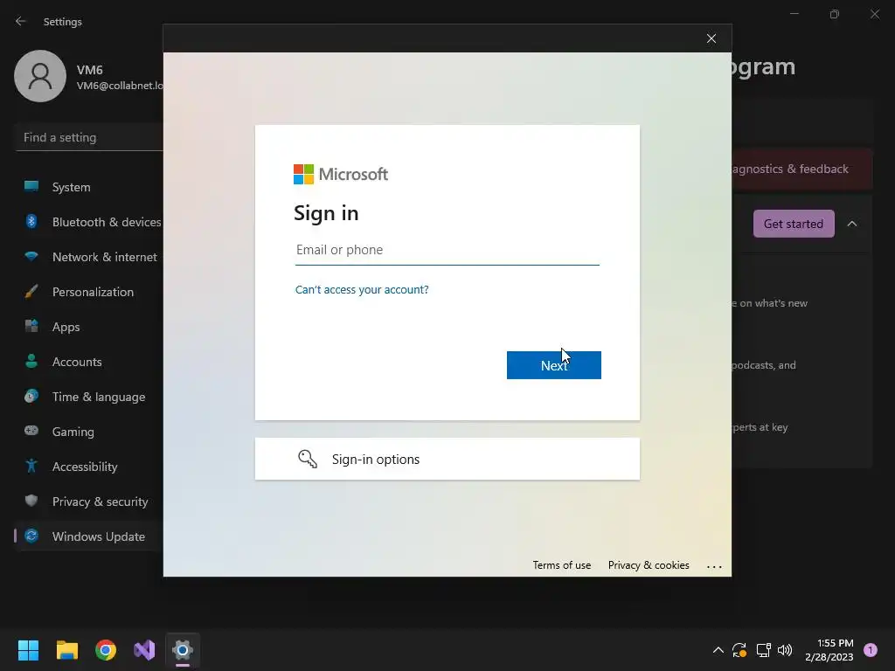The image size is (895, 671).
Task: Open the clock showing 1:55 PM
Action: [x=829, y=650]
